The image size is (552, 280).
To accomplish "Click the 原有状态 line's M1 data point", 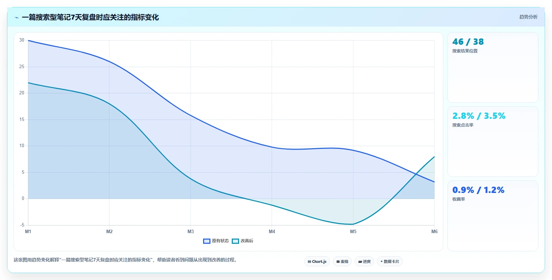I will [x=28, y=41].
